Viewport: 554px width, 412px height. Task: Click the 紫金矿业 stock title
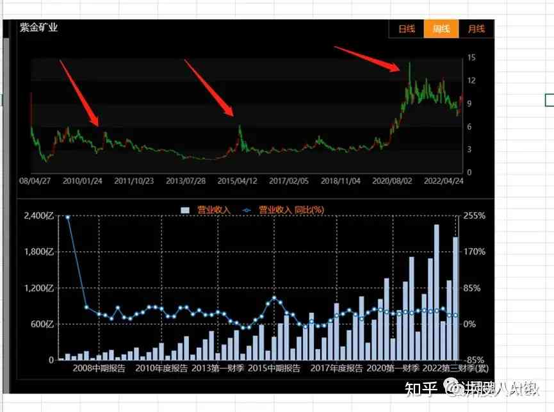click(x=39, y=28)
